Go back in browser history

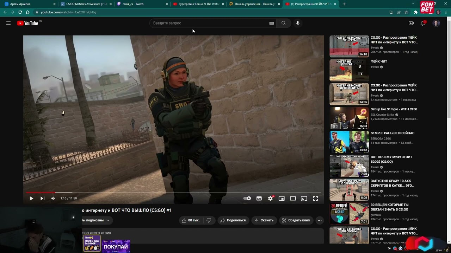(5, 12)
